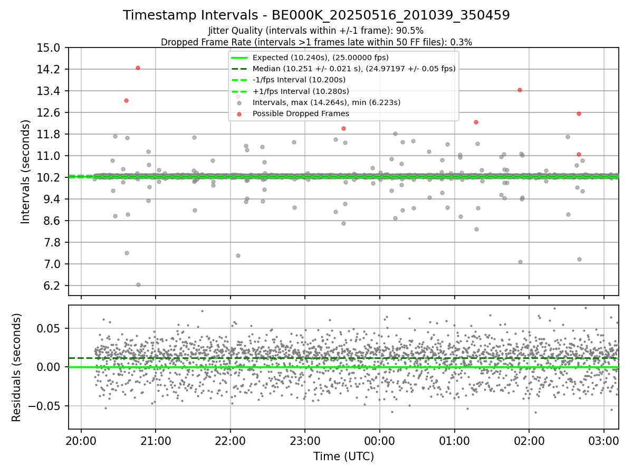Click the red dropped-frame point near 12.0 seconds around 23:30
The image size is (633, 475).
pyautogui.click(x=343, y=128)
